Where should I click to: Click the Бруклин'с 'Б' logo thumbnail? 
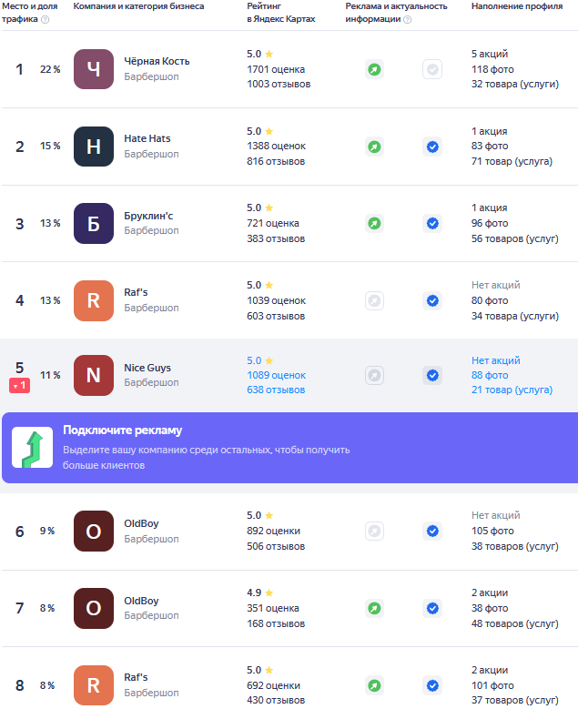pyautogui.click(x=94, y=223)
